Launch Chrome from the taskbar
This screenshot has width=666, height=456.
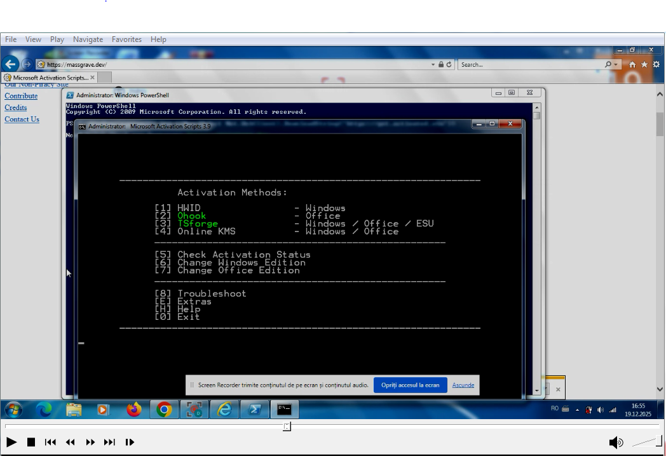pos(163,410)
